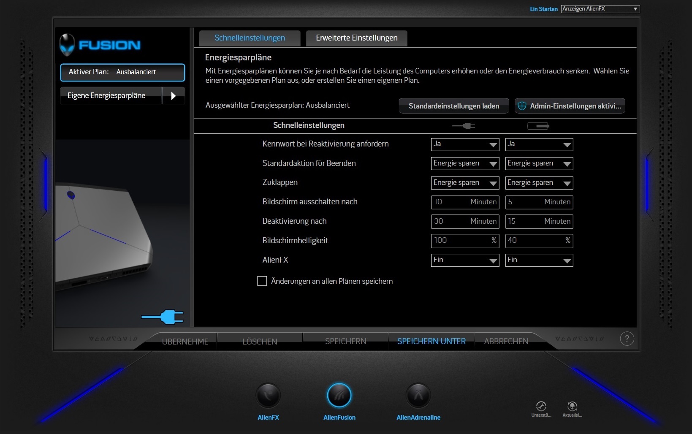Check 'Änderungen an allen Plänen speichern'
The width and height of the screenshot is (692, 434).
coord(262,281)
